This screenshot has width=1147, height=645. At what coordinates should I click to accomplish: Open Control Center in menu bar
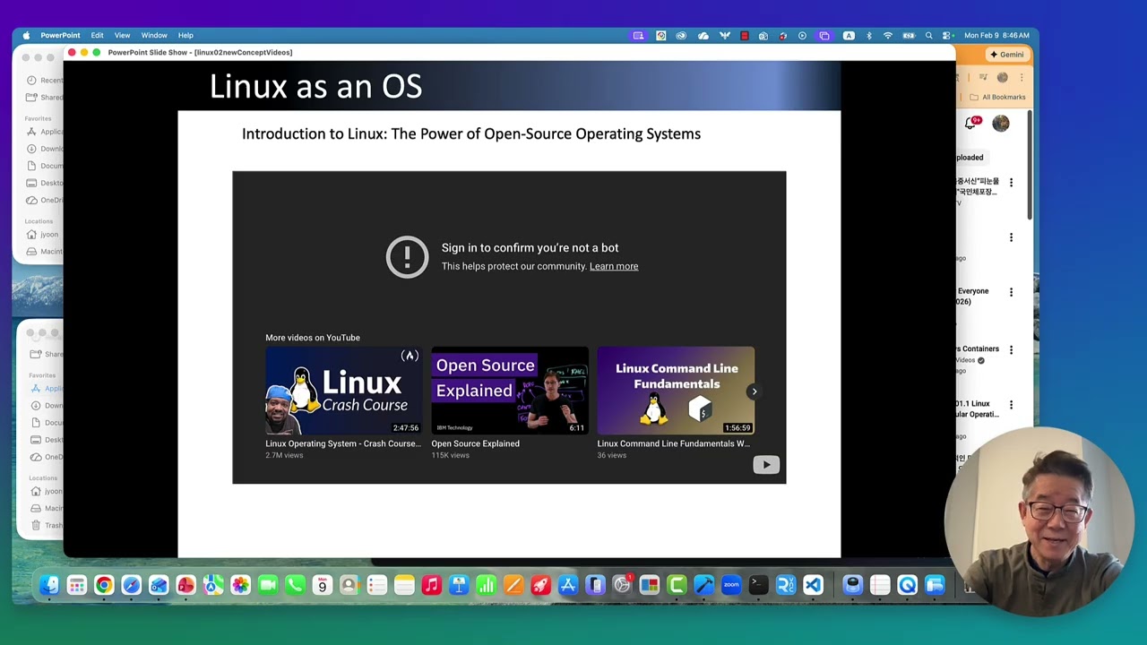[948, 36]
